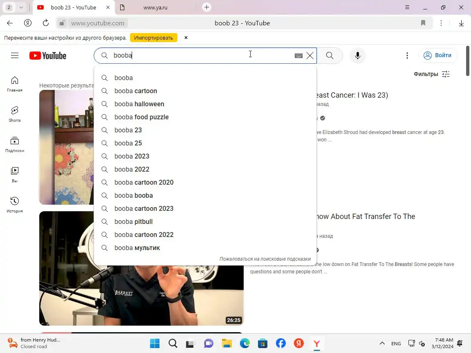Open Facebook from taskbar
The image size is (471, 353).
coord(280,343)
